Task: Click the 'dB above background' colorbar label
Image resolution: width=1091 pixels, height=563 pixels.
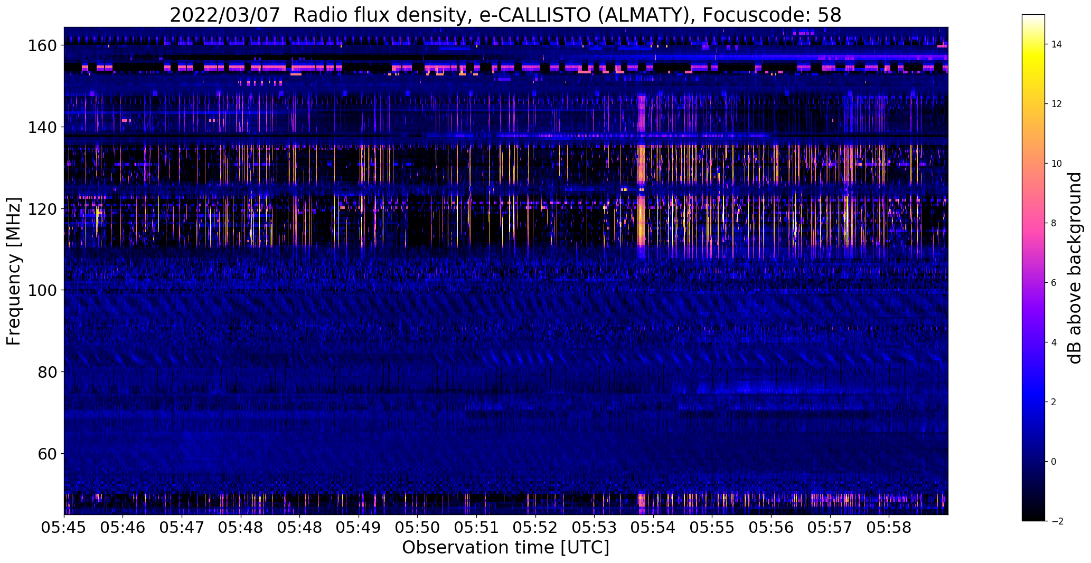Action: tap(1074, 268)
